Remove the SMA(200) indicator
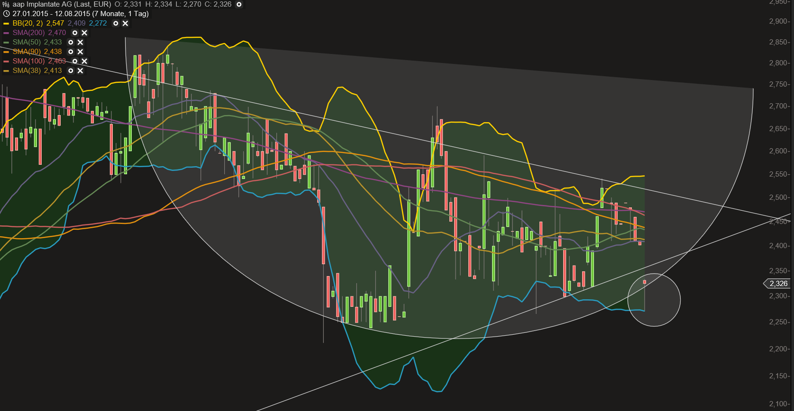This screenshot has width=794, height=411. coord(84,33)
